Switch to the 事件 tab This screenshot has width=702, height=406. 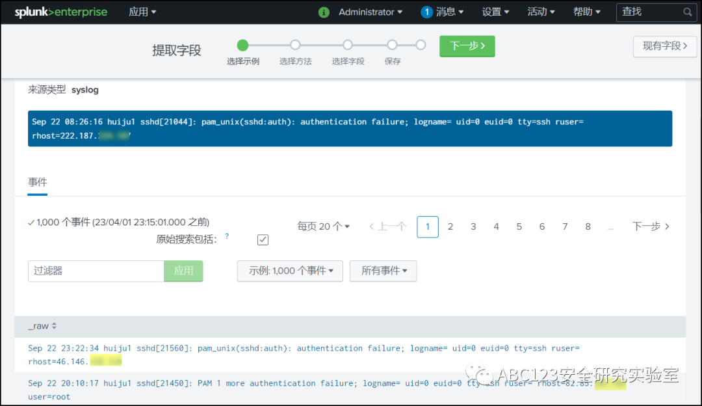click(37, 182)
